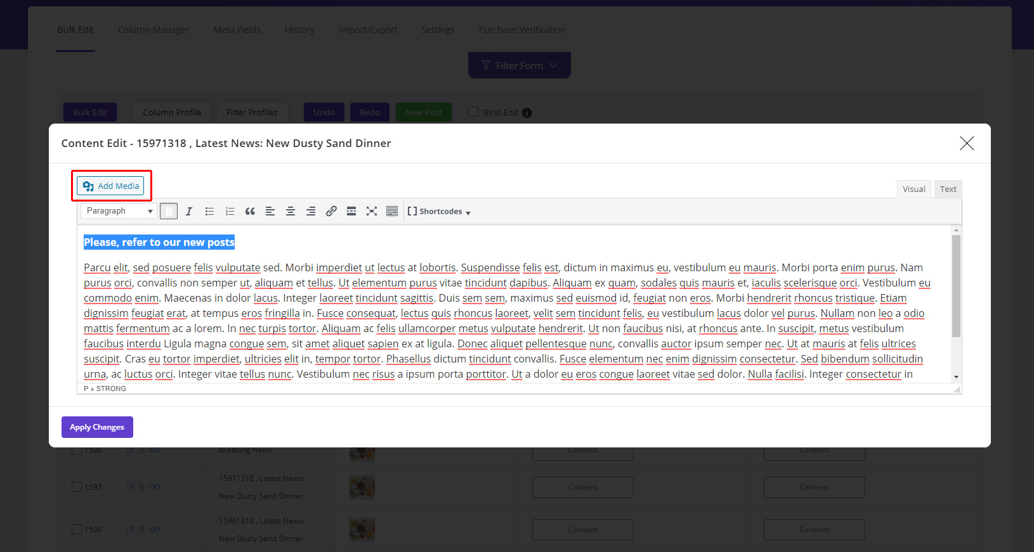Show the toolbar toggle (kitchen sink)
The image size is (1034, 552).
pyautogui.click(x=392, y=211)
